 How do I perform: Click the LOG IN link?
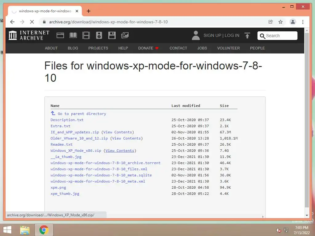tap(232, 35)
